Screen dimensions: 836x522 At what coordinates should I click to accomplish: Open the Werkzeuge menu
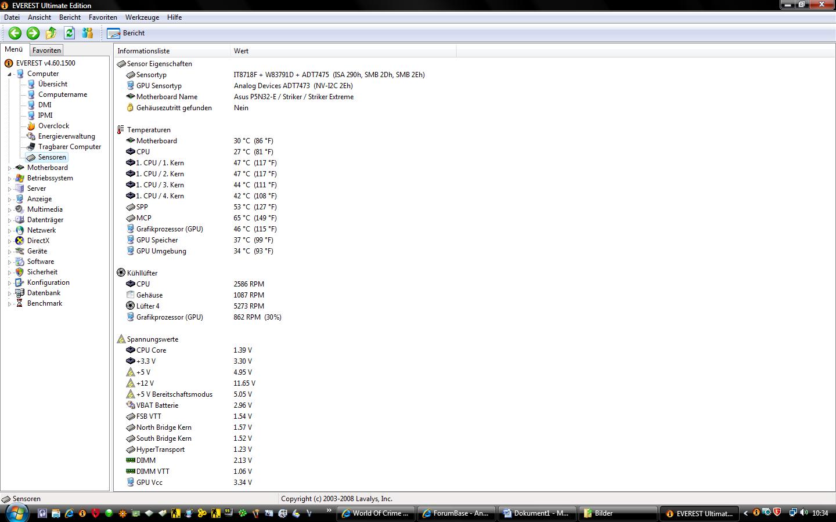coord(142,17)
